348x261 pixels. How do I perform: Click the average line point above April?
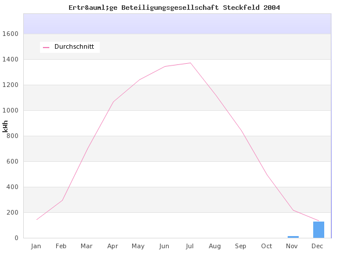coord(113,102)
